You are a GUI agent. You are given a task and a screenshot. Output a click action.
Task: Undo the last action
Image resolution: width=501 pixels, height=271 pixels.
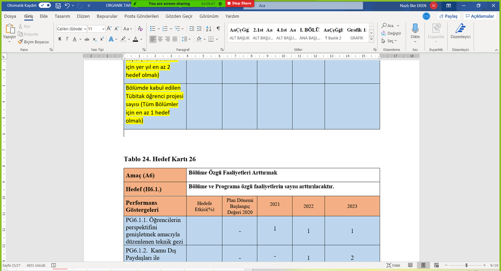(x=67, y=5)
